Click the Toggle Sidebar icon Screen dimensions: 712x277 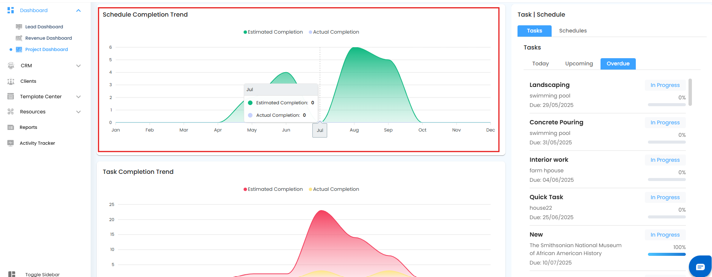click(12, 274)
